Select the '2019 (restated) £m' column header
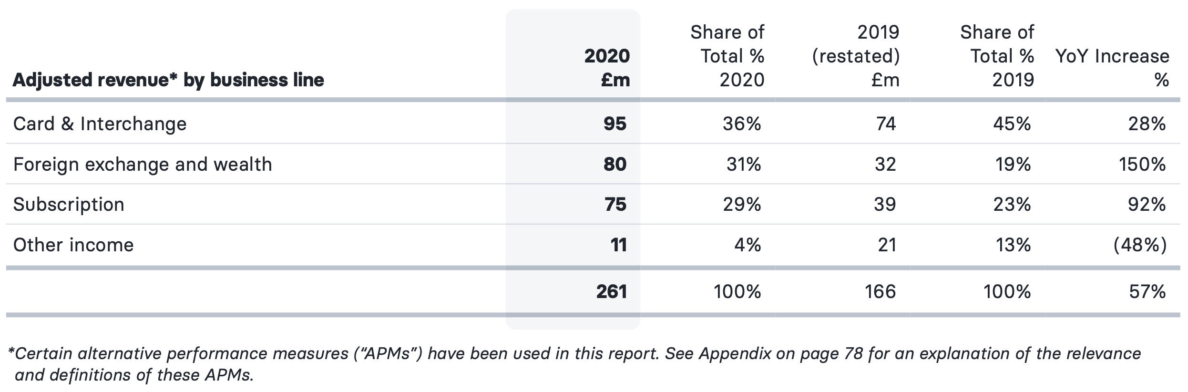 click(856, 56)
